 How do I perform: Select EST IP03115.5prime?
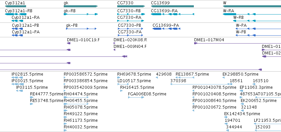tap(19, 91)
